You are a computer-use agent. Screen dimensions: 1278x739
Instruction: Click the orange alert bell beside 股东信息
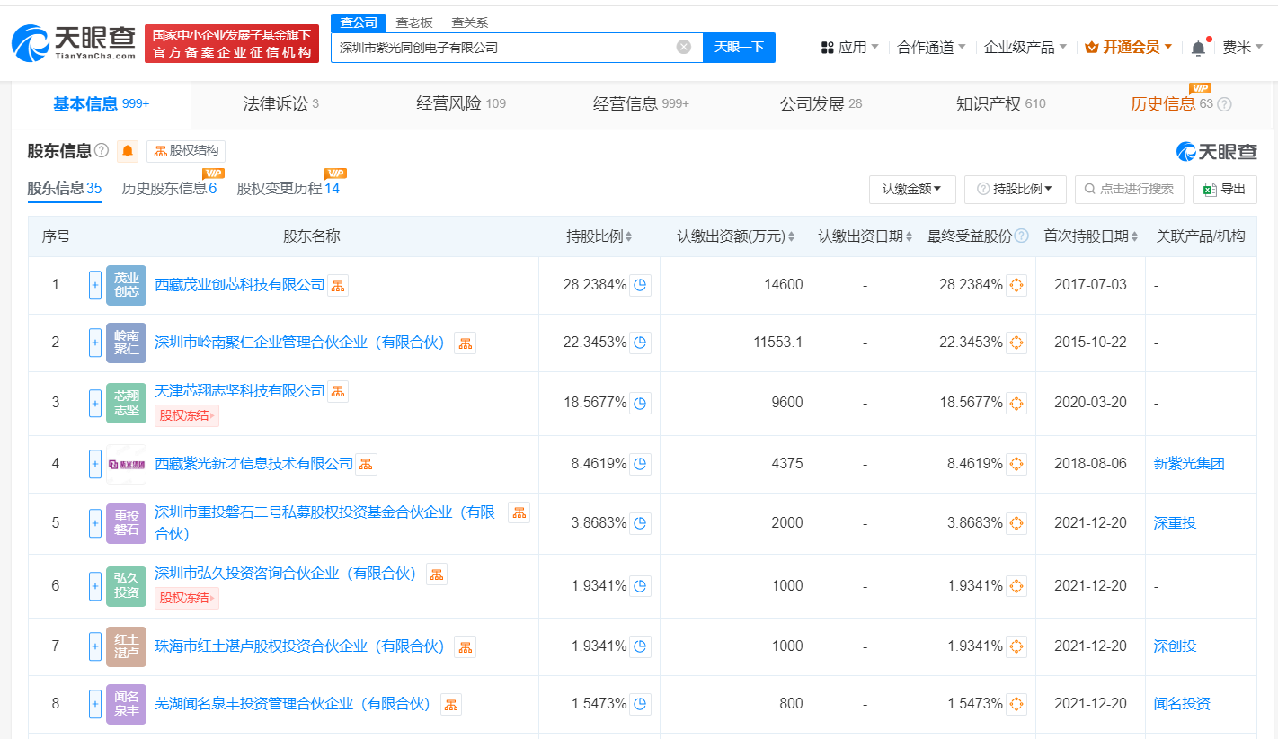(x=128, y=151)
